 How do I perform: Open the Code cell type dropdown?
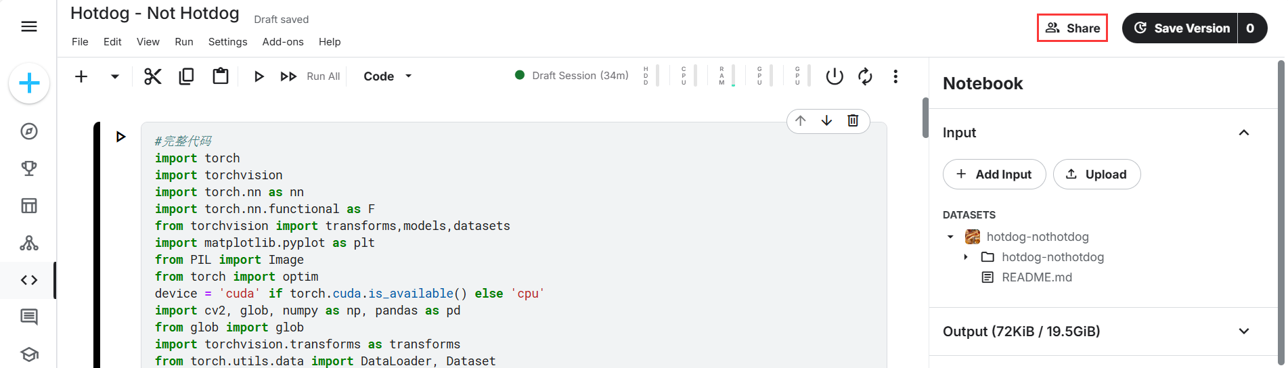387,76
